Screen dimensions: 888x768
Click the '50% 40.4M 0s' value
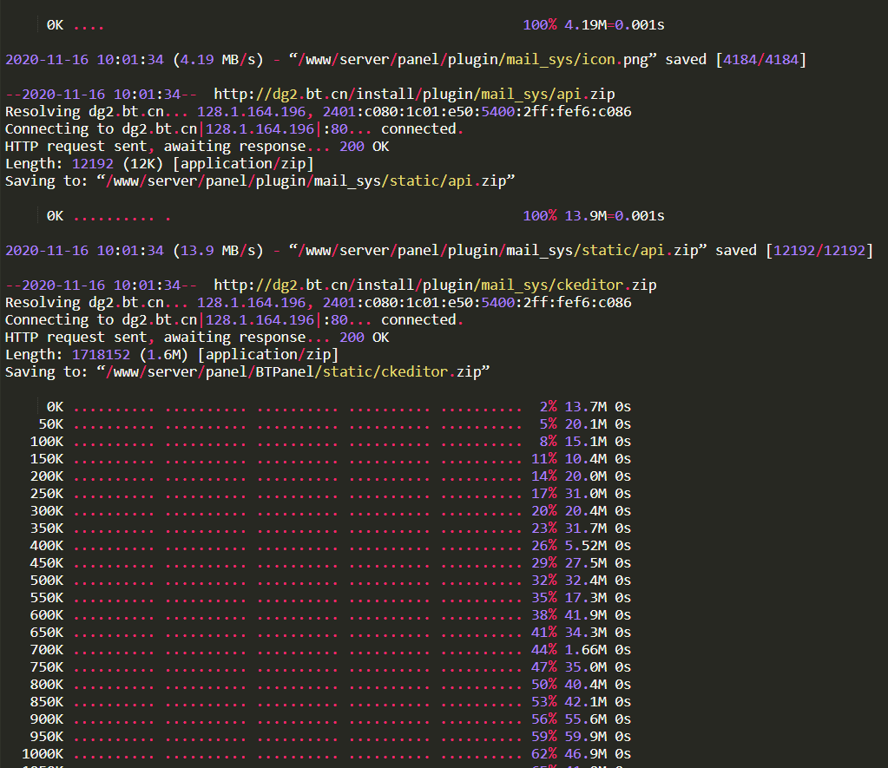tap(581, 685)
